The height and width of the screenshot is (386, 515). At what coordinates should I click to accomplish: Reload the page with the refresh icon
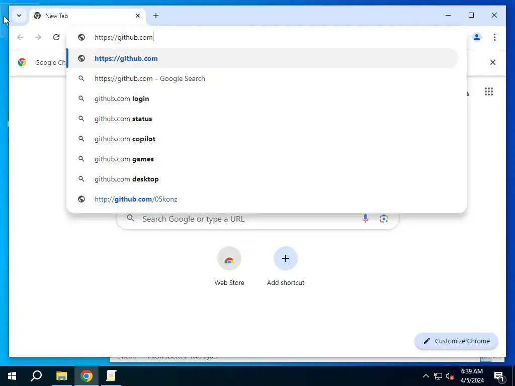(x=56, y=37)
